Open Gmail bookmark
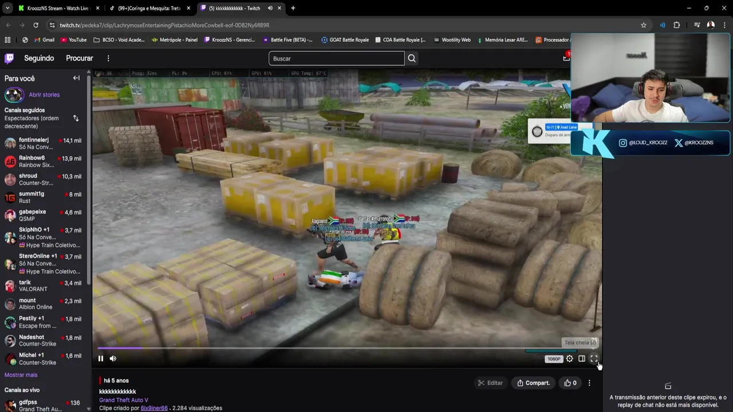 point(44,40)
